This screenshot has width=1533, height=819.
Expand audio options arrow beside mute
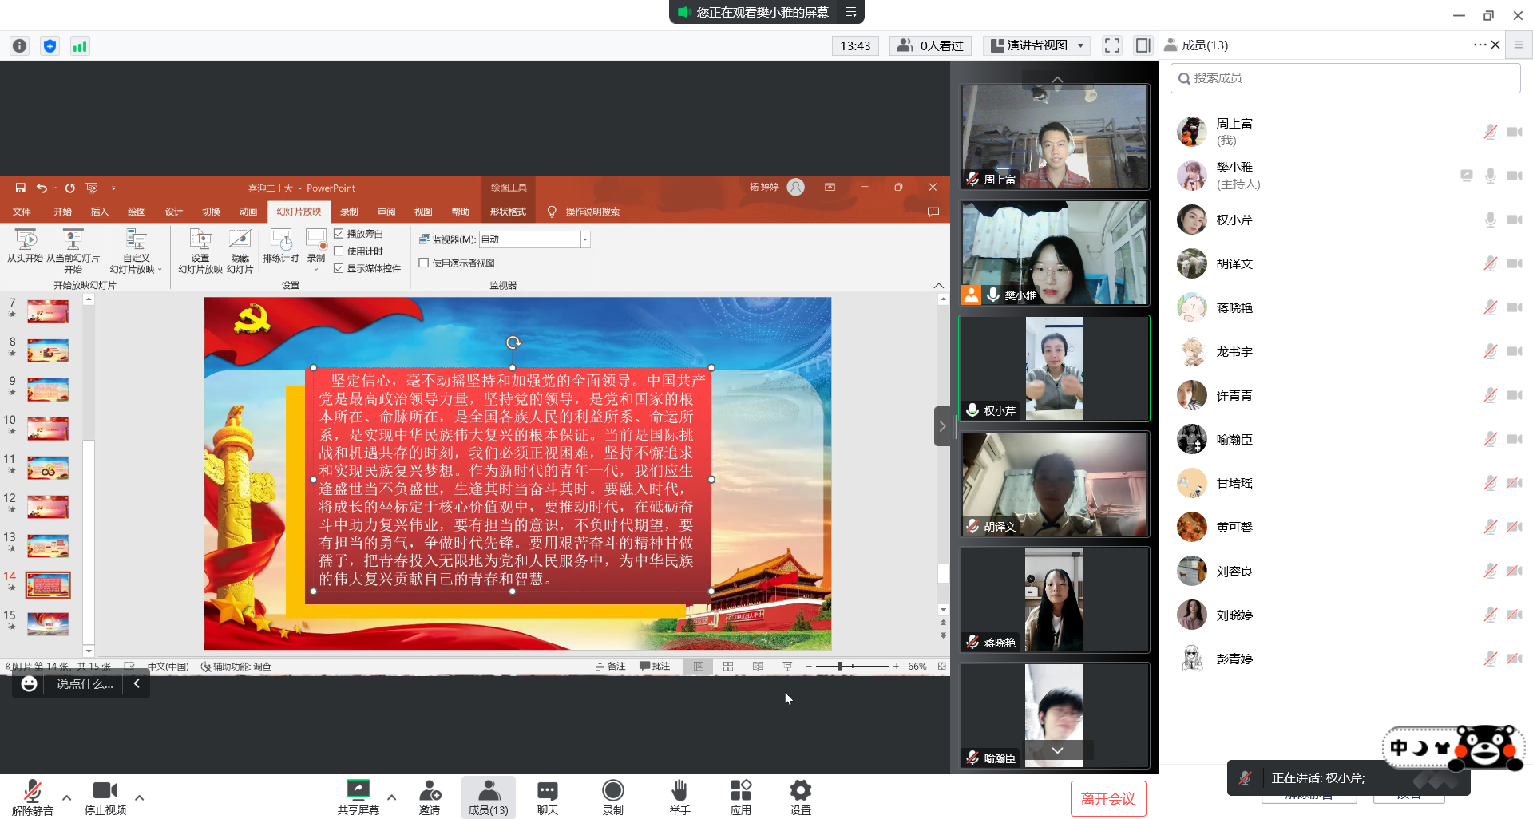click(66, 797)
